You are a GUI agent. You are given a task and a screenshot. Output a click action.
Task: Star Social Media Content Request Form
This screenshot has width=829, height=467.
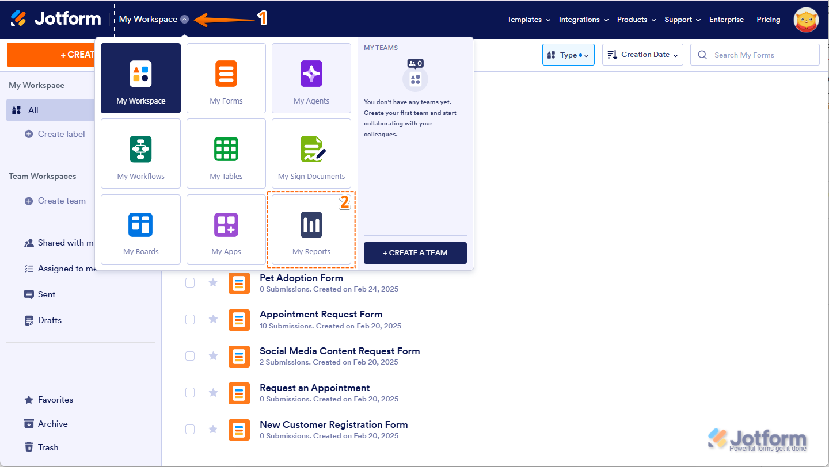click(213, 356)
